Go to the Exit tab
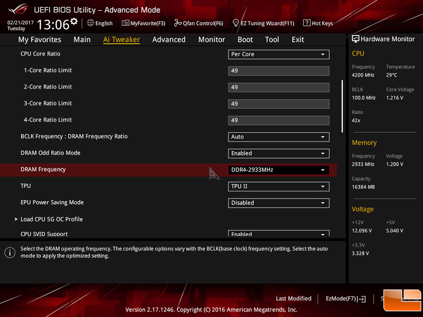Image resolution: width=423 pixels, height=317 pixels. (x=298, y=40)
